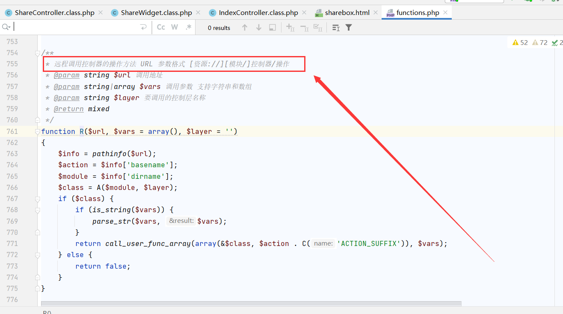The width and height of the screenshot is (563, 314).
Task: Toggle Match Case (Cc) option
Action: click(161, 27)
